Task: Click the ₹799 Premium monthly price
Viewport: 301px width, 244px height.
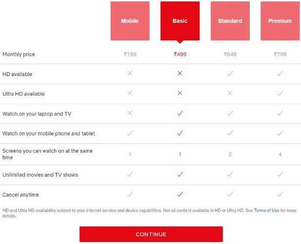Action: [280, 54]
